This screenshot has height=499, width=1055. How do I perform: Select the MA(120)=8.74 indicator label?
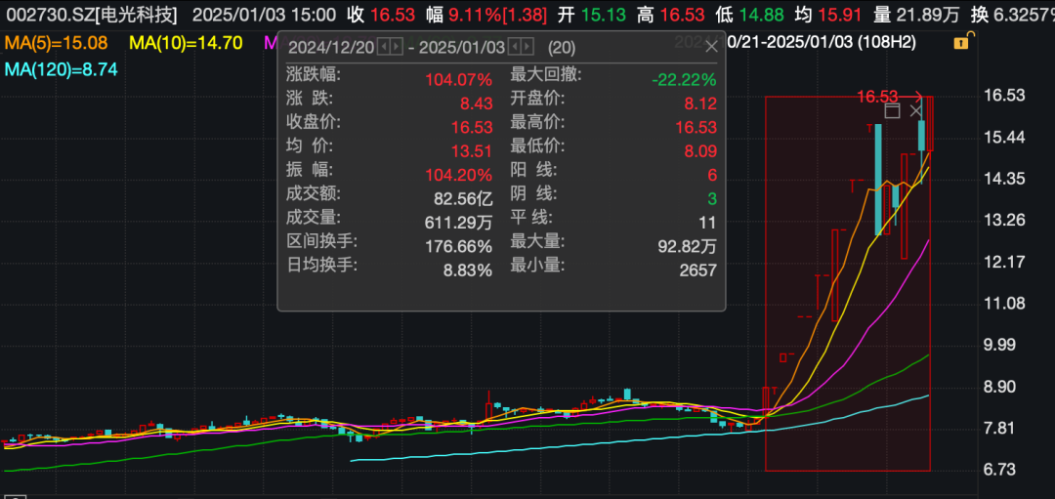tap(62, 68)
